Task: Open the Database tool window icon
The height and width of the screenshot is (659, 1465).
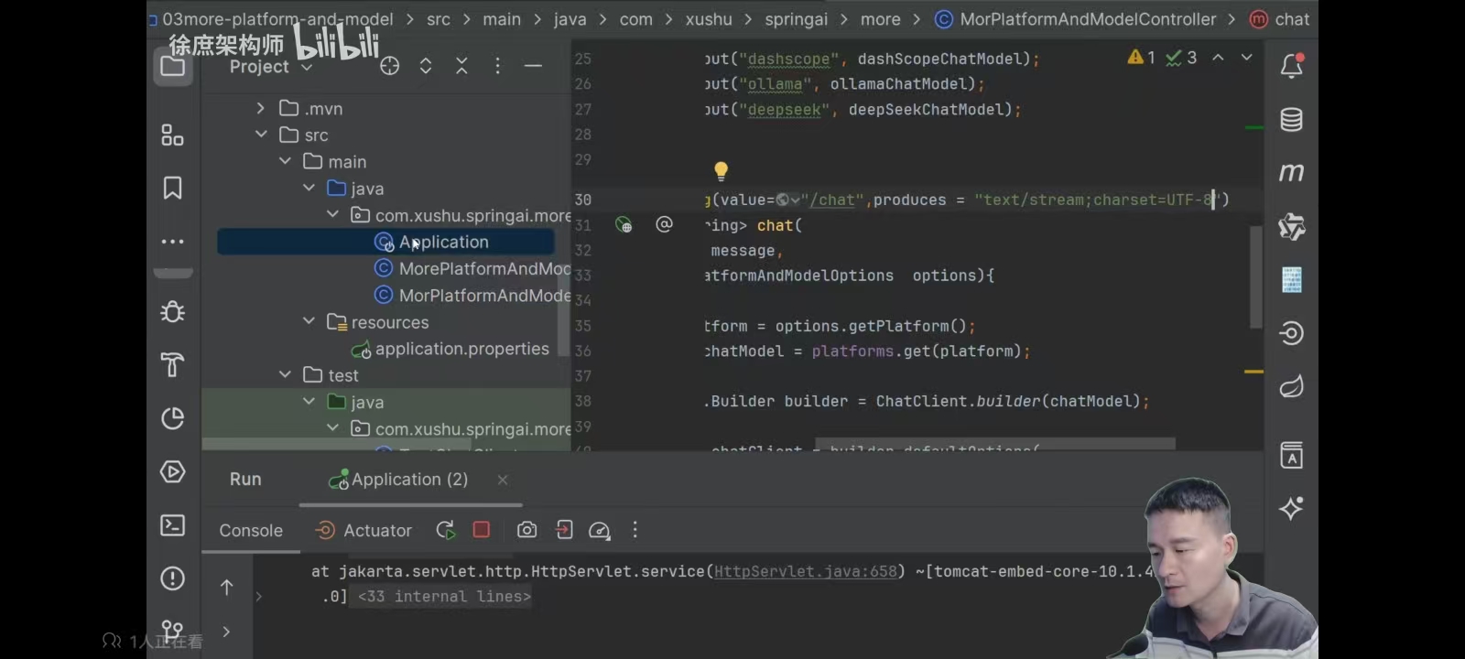Action: (1291, 120)
